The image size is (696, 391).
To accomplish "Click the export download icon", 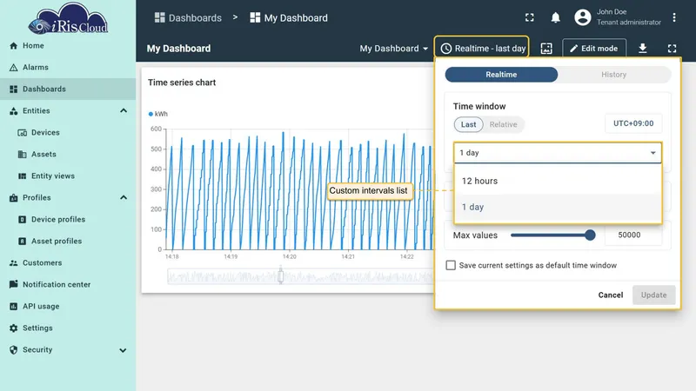I will click(x=642, y=49).
